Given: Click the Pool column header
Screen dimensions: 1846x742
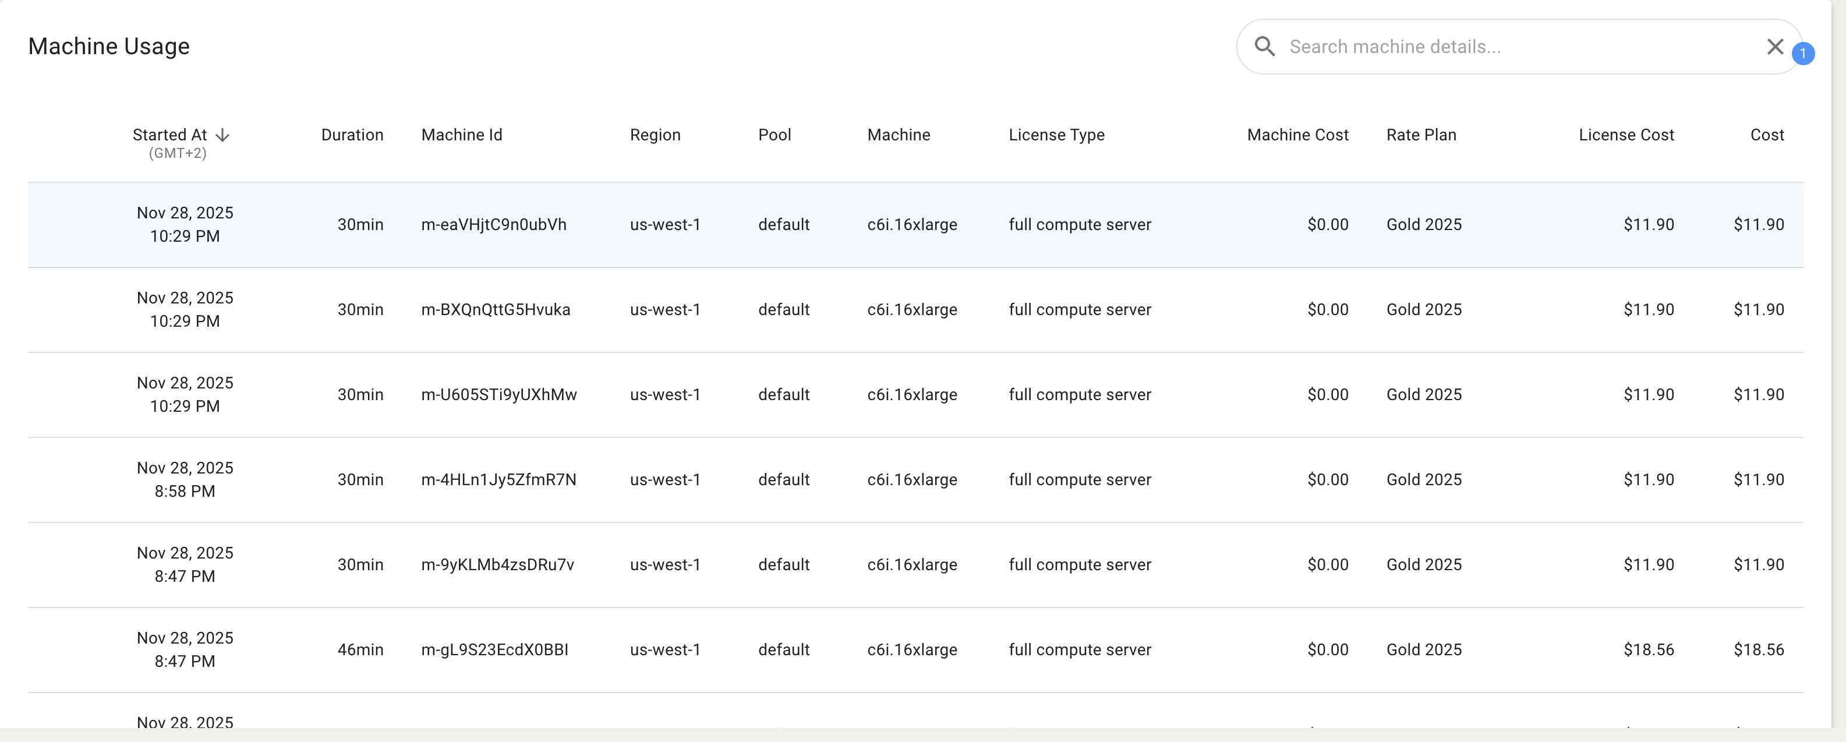Looking at the screenshot, I should point(775,135).
